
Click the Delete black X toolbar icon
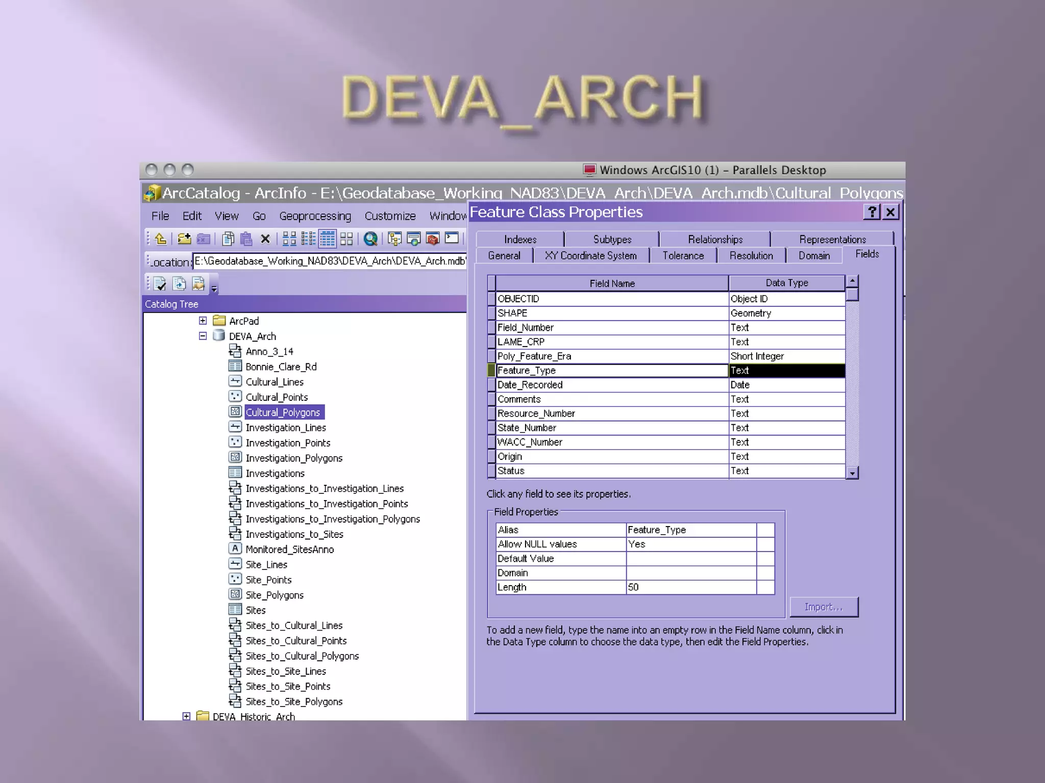coord(265,239)
